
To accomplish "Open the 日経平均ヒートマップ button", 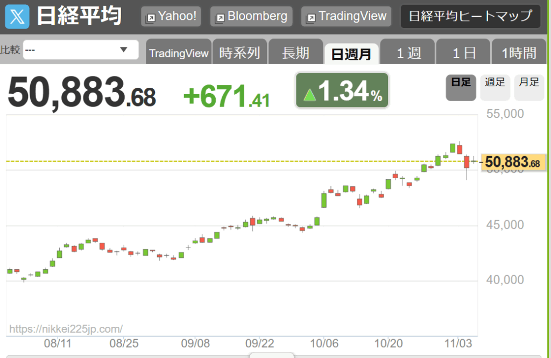I will pos(470,16).
